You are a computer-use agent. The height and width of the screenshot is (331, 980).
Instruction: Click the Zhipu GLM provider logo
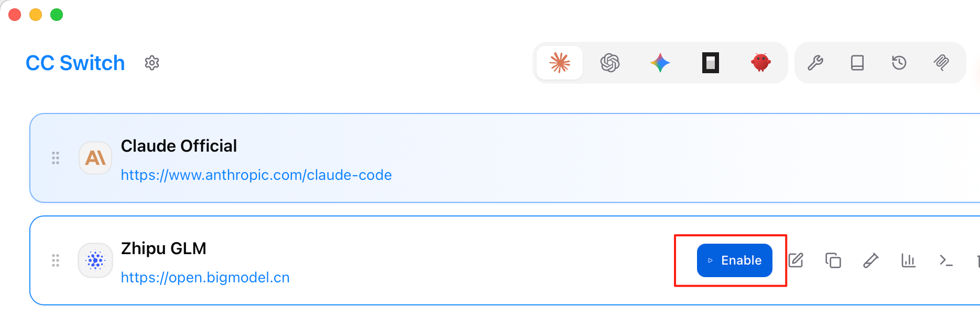95,260
